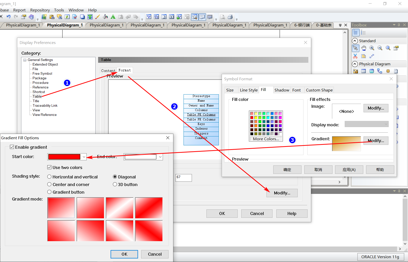Open the Repository menu
Screen dimensions: 408x262
click(x=40, y=10)
